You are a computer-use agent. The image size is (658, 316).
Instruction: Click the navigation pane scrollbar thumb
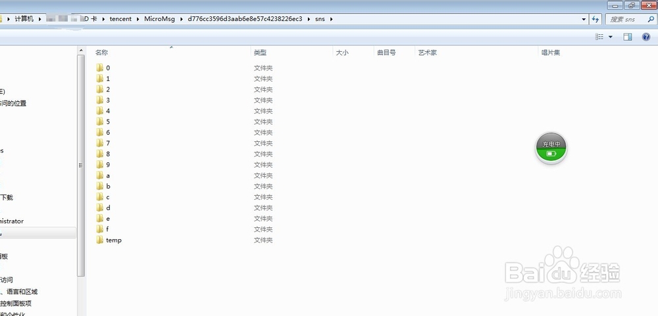(81, 165)
